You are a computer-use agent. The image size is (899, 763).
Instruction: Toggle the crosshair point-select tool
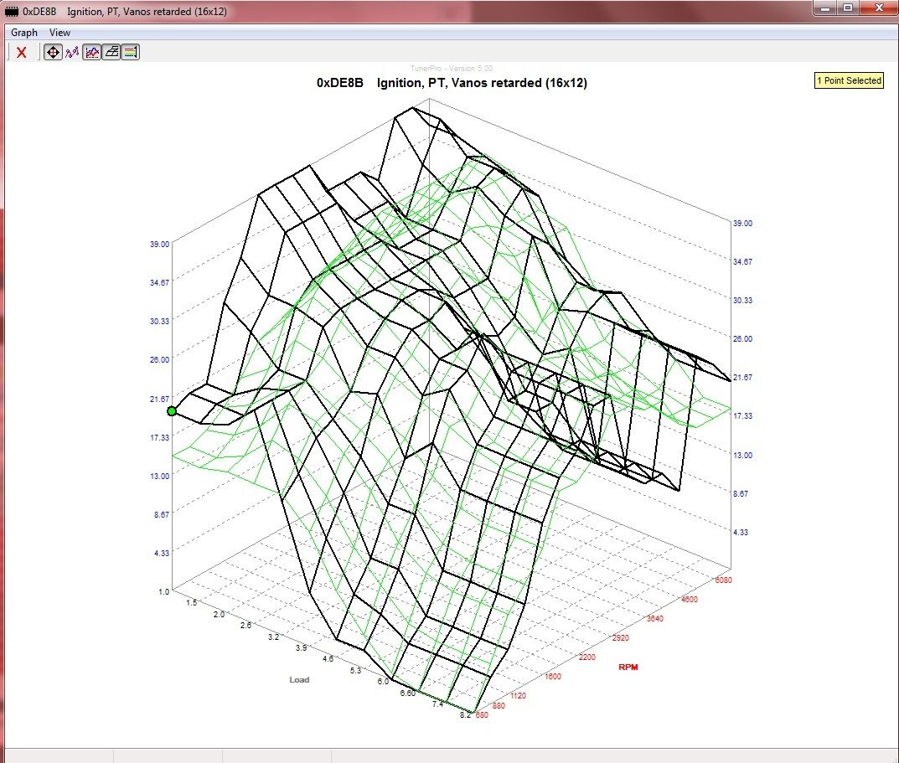(52, 53)
